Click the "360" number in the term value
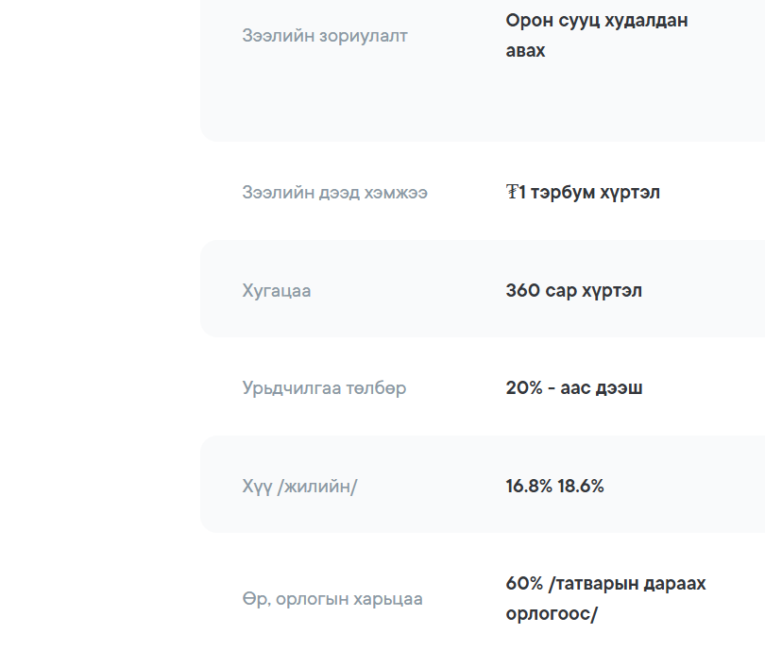The width and height of the screenshot is (765, 651). click(523, 291)
